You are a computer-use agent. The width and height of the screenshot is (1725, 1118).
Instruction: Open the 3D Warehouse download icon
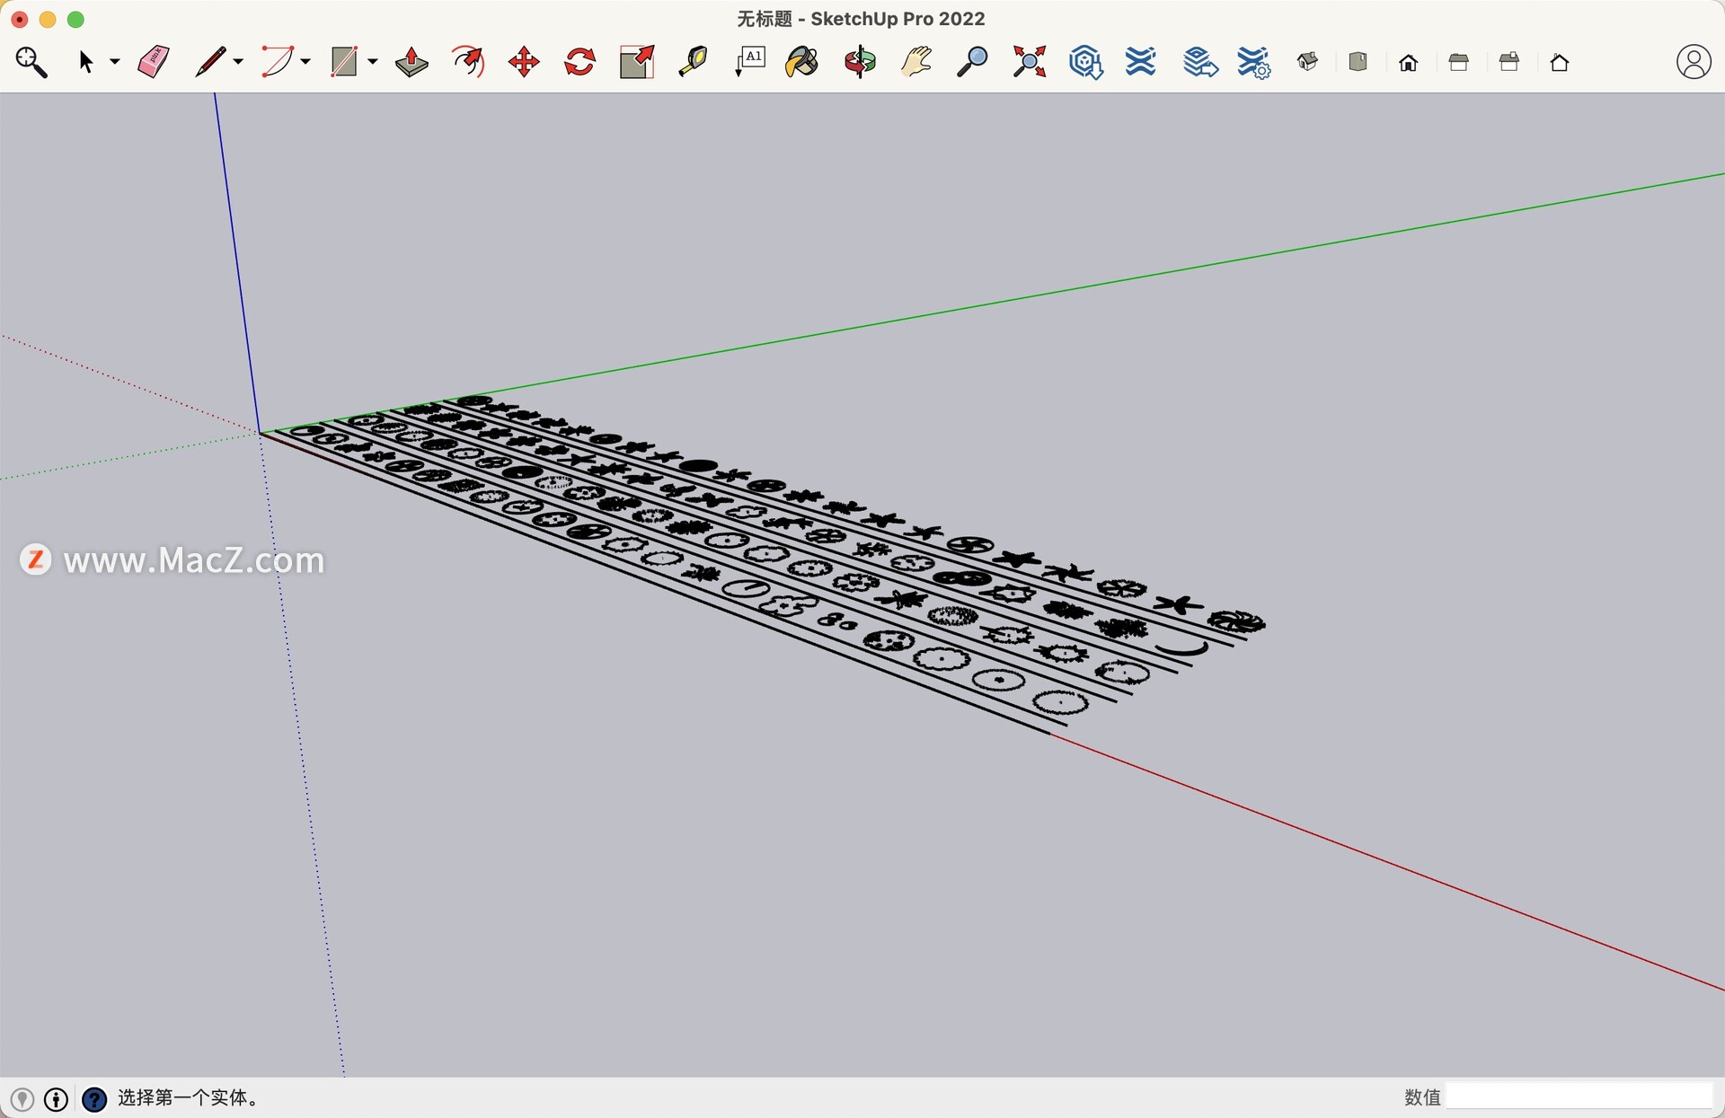pyautogui.click(x=1085, y=62)
